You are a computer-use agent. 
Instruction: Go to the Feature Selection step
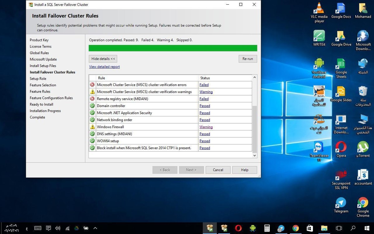point(43,85)
